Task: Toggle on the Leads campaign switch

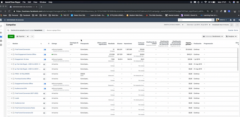Action: (45, 98)
